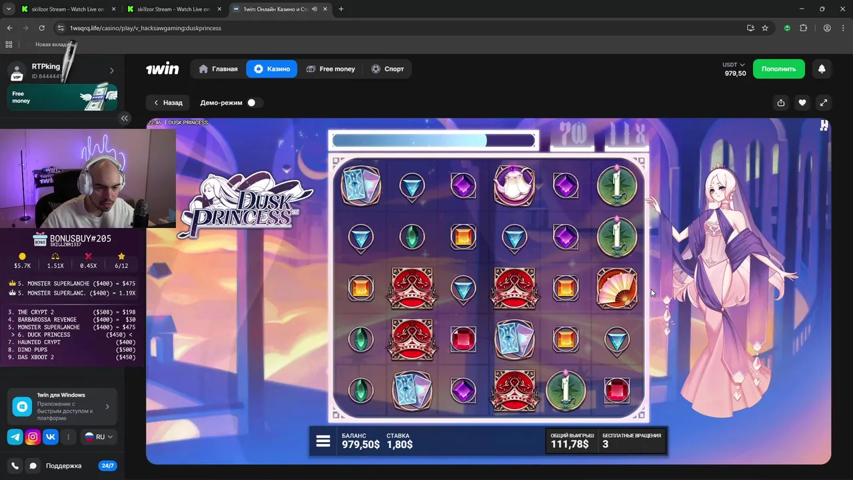
Task: Bookmark this page with star icon
Action: pyautogui.click(x=765, y=28)
